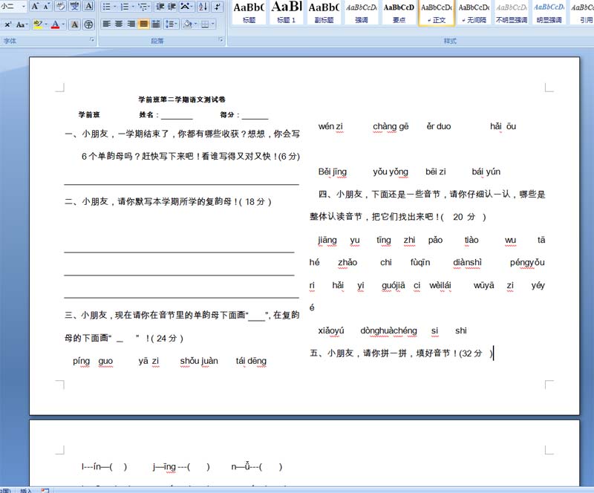
Task: Click the Grow Font icon
Action: pos(35,6)
